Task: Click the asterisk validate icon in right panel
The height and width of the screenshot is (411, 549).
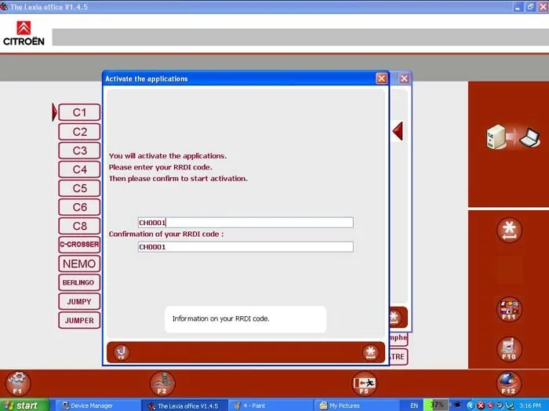Action: [509, 231]
